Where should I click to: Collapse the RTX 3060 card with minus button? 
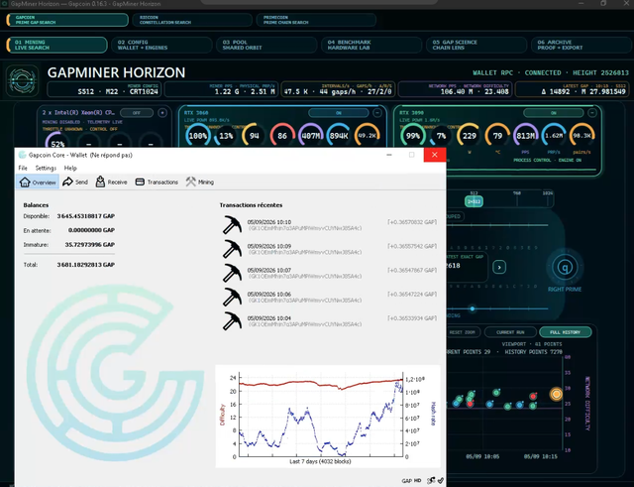pyautogui.click(x=376, y=113)
